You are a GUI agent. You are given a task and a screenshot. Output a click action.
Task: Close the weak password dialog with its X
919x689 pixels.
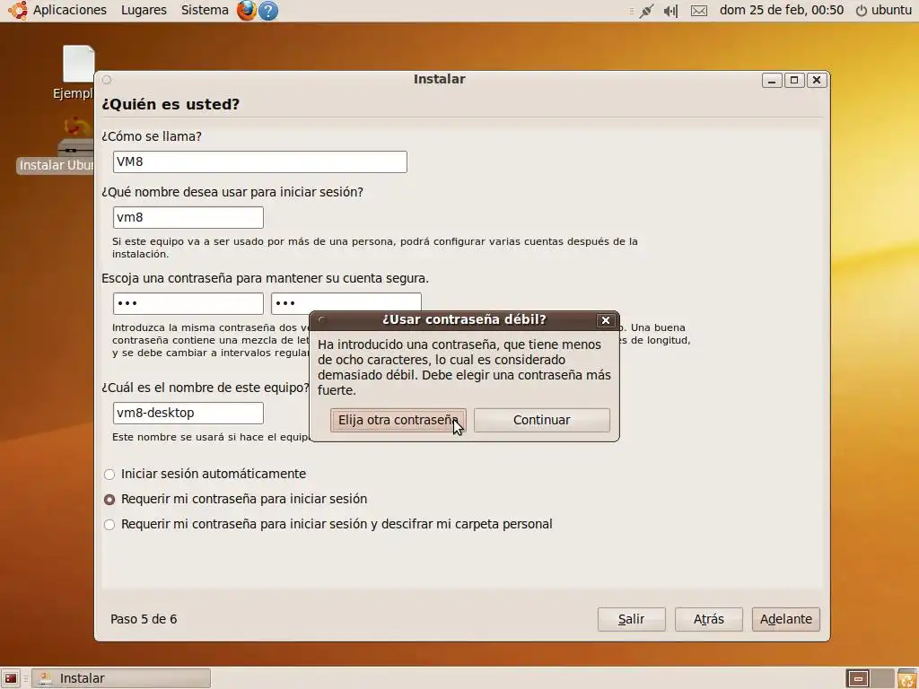tap(606, 320)
